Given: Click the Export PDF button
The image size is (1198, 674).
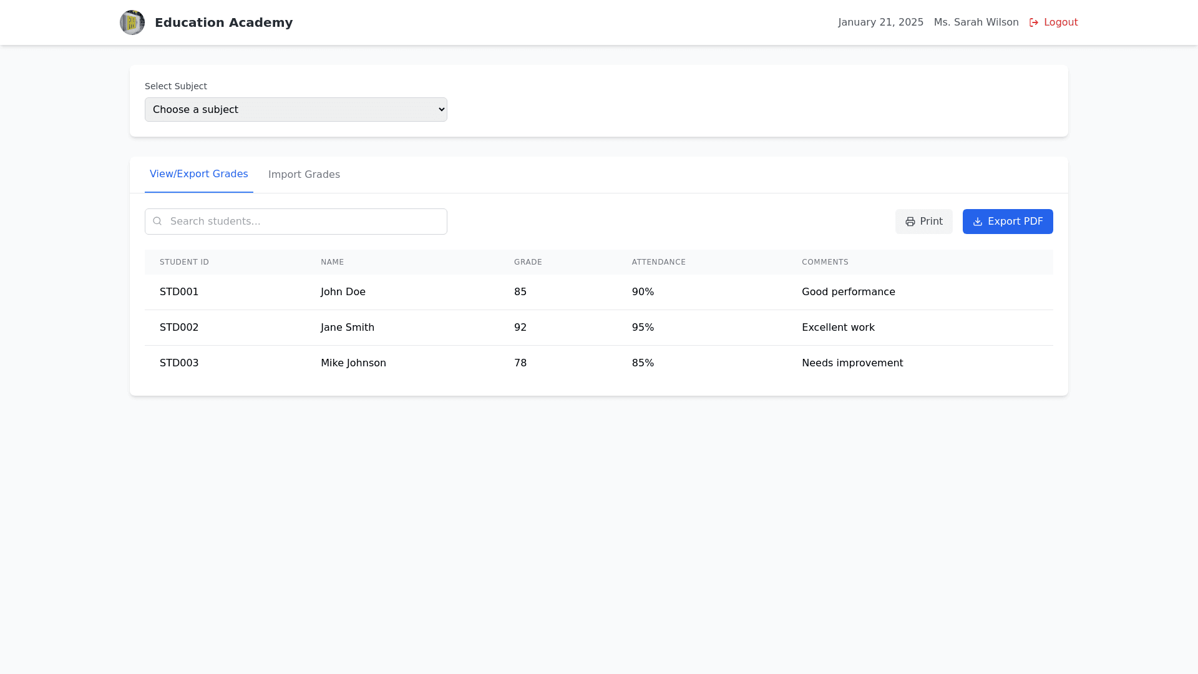Looking at the screenshot, I should click(1008, 221).
